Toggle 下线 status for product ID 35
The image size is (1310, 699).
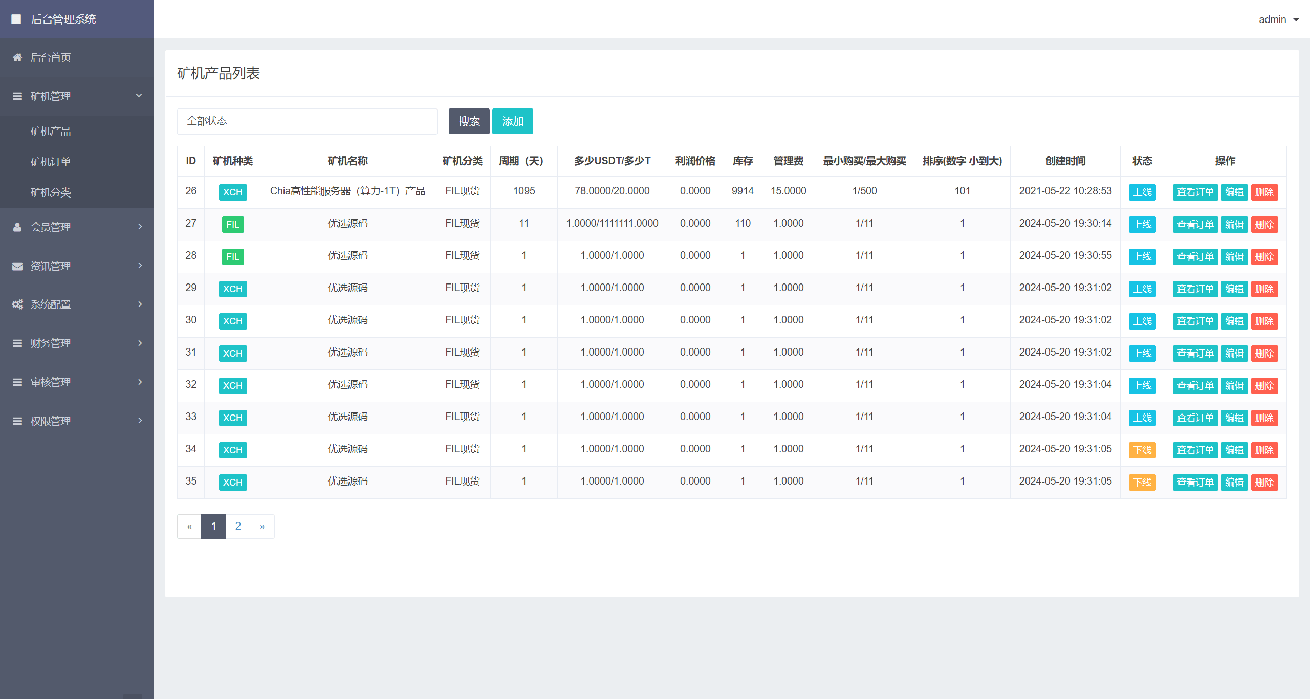[1142, 483]
